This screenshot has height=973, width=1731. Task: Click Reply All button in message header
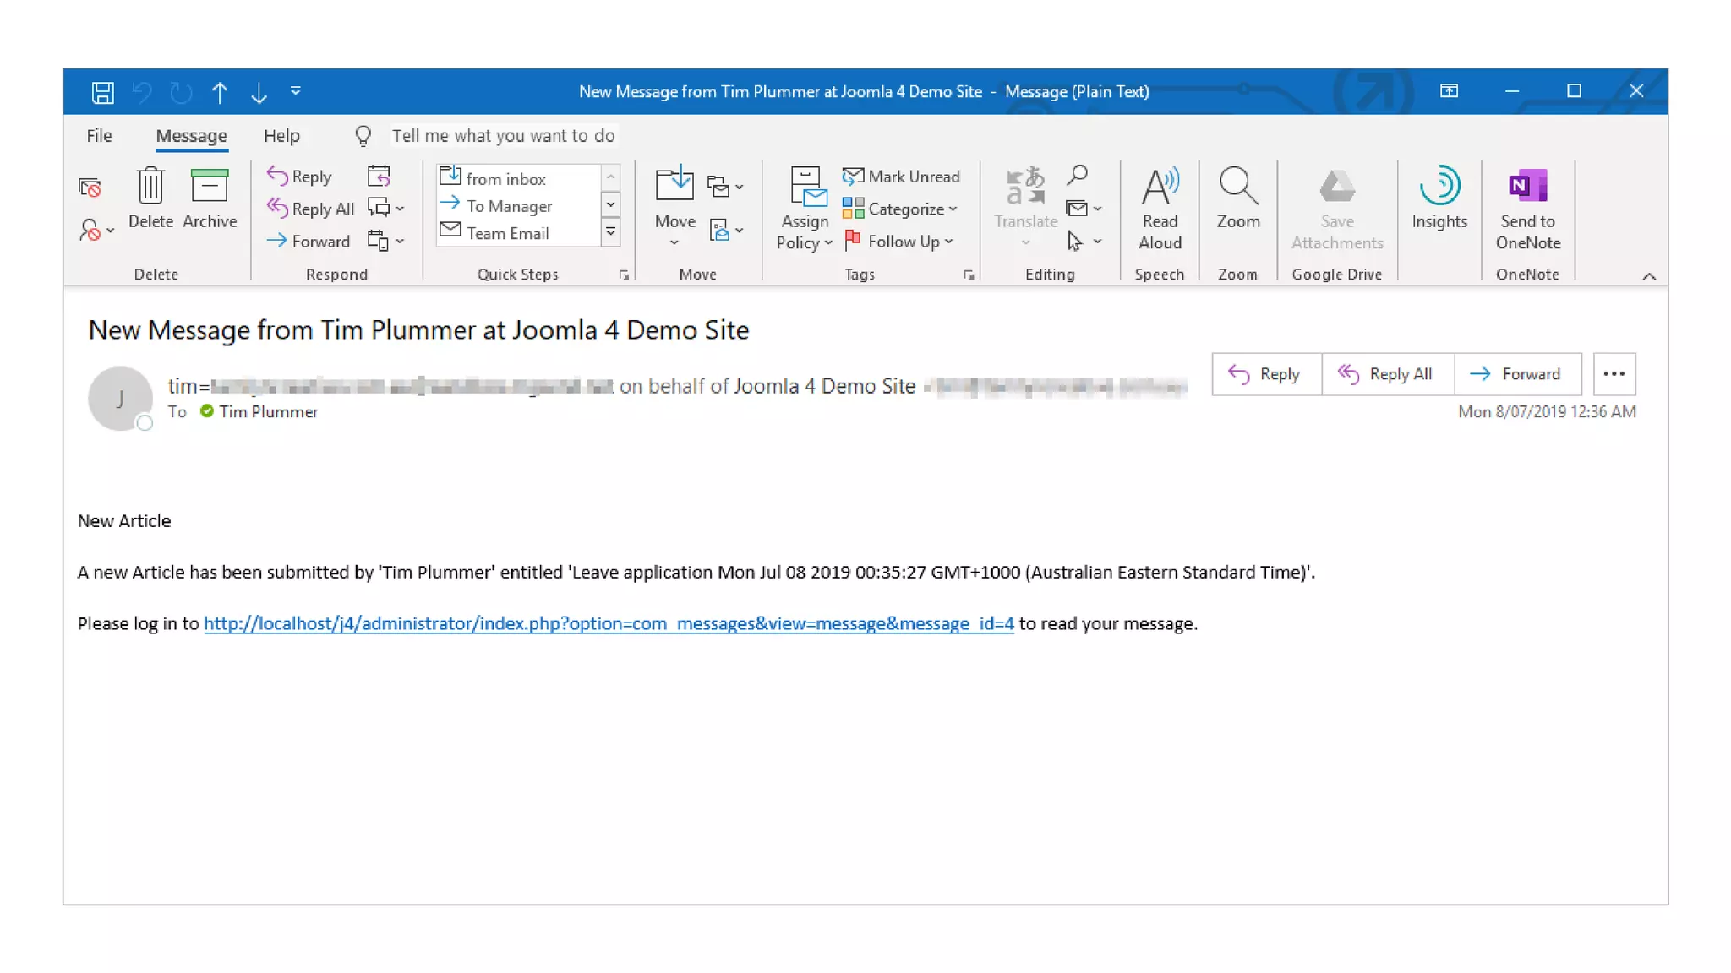coord(1386,374)
